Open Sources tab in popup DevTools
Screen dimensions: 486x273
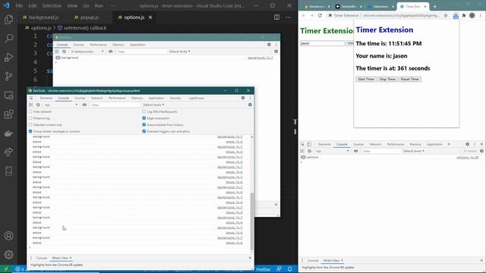pos(80,98)
